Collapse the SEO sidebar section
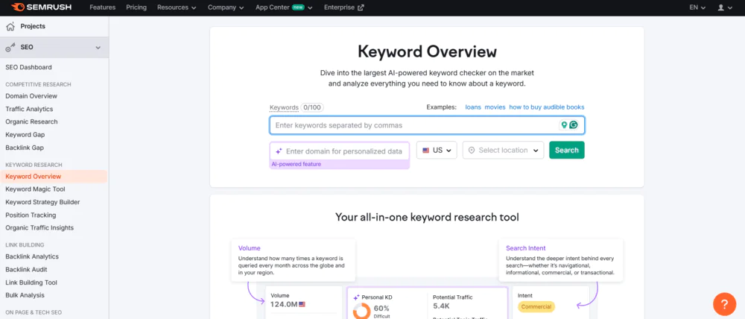Image resolution: width=745 pixels, height=319 pixels. [x=98, y=48]
